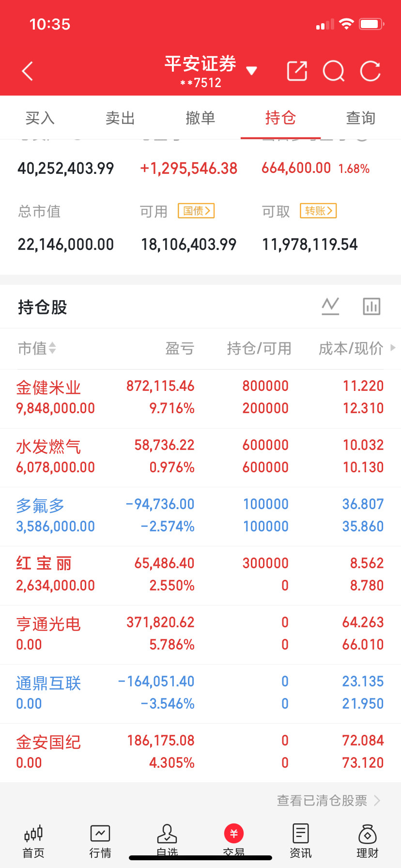Go to 首页 in bottom navigation
Viewport: 401px width, 868px height.
33,842
